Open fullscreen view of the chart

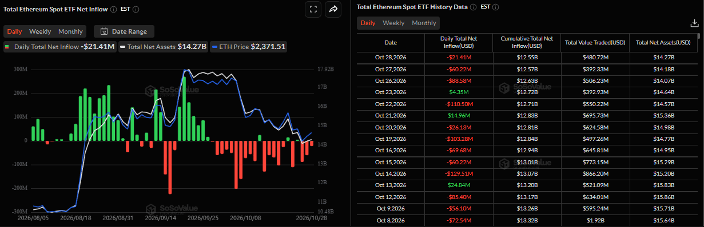(x=313, y=9)
